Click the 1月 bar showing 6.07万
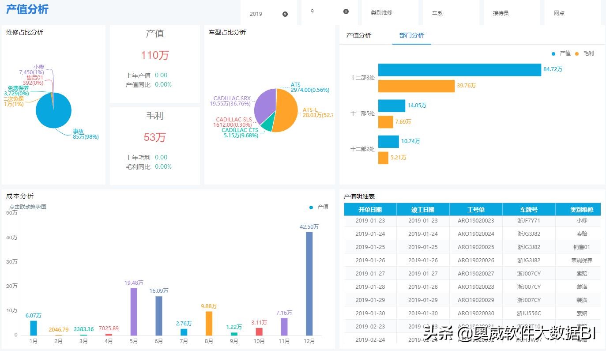This screenshot has height=351, width=606. [34, 328]
